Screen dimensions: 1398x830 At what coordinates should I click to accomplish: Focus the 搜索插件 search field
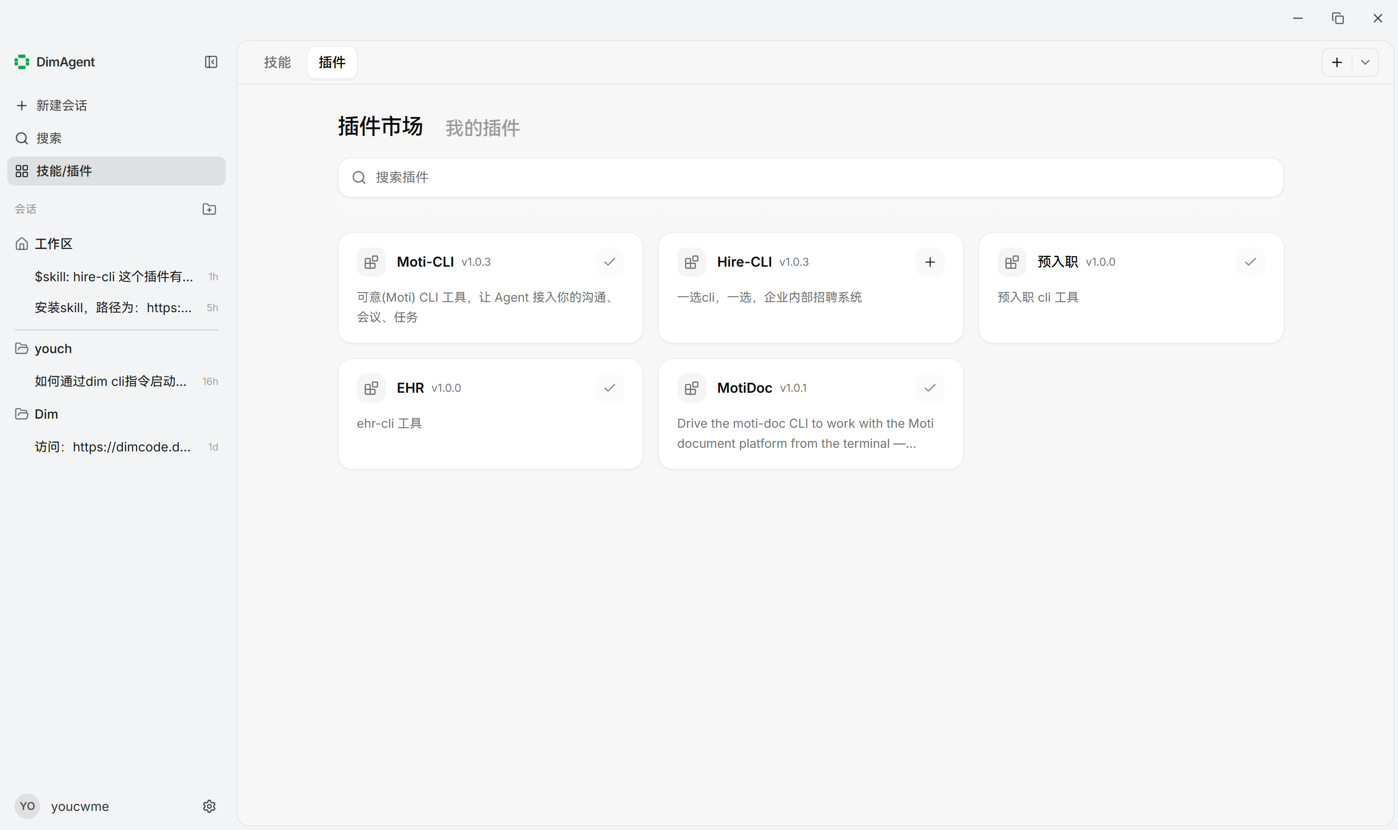click(810, 177)
